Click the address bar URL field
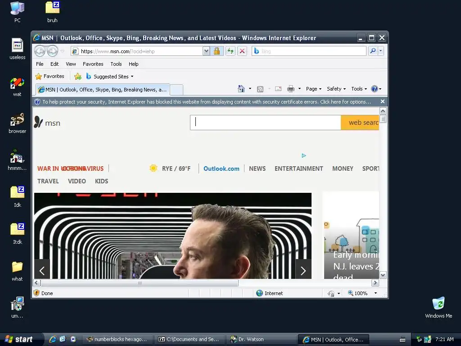Viewport: 461px width, 346px height. [x=137, y=51]
